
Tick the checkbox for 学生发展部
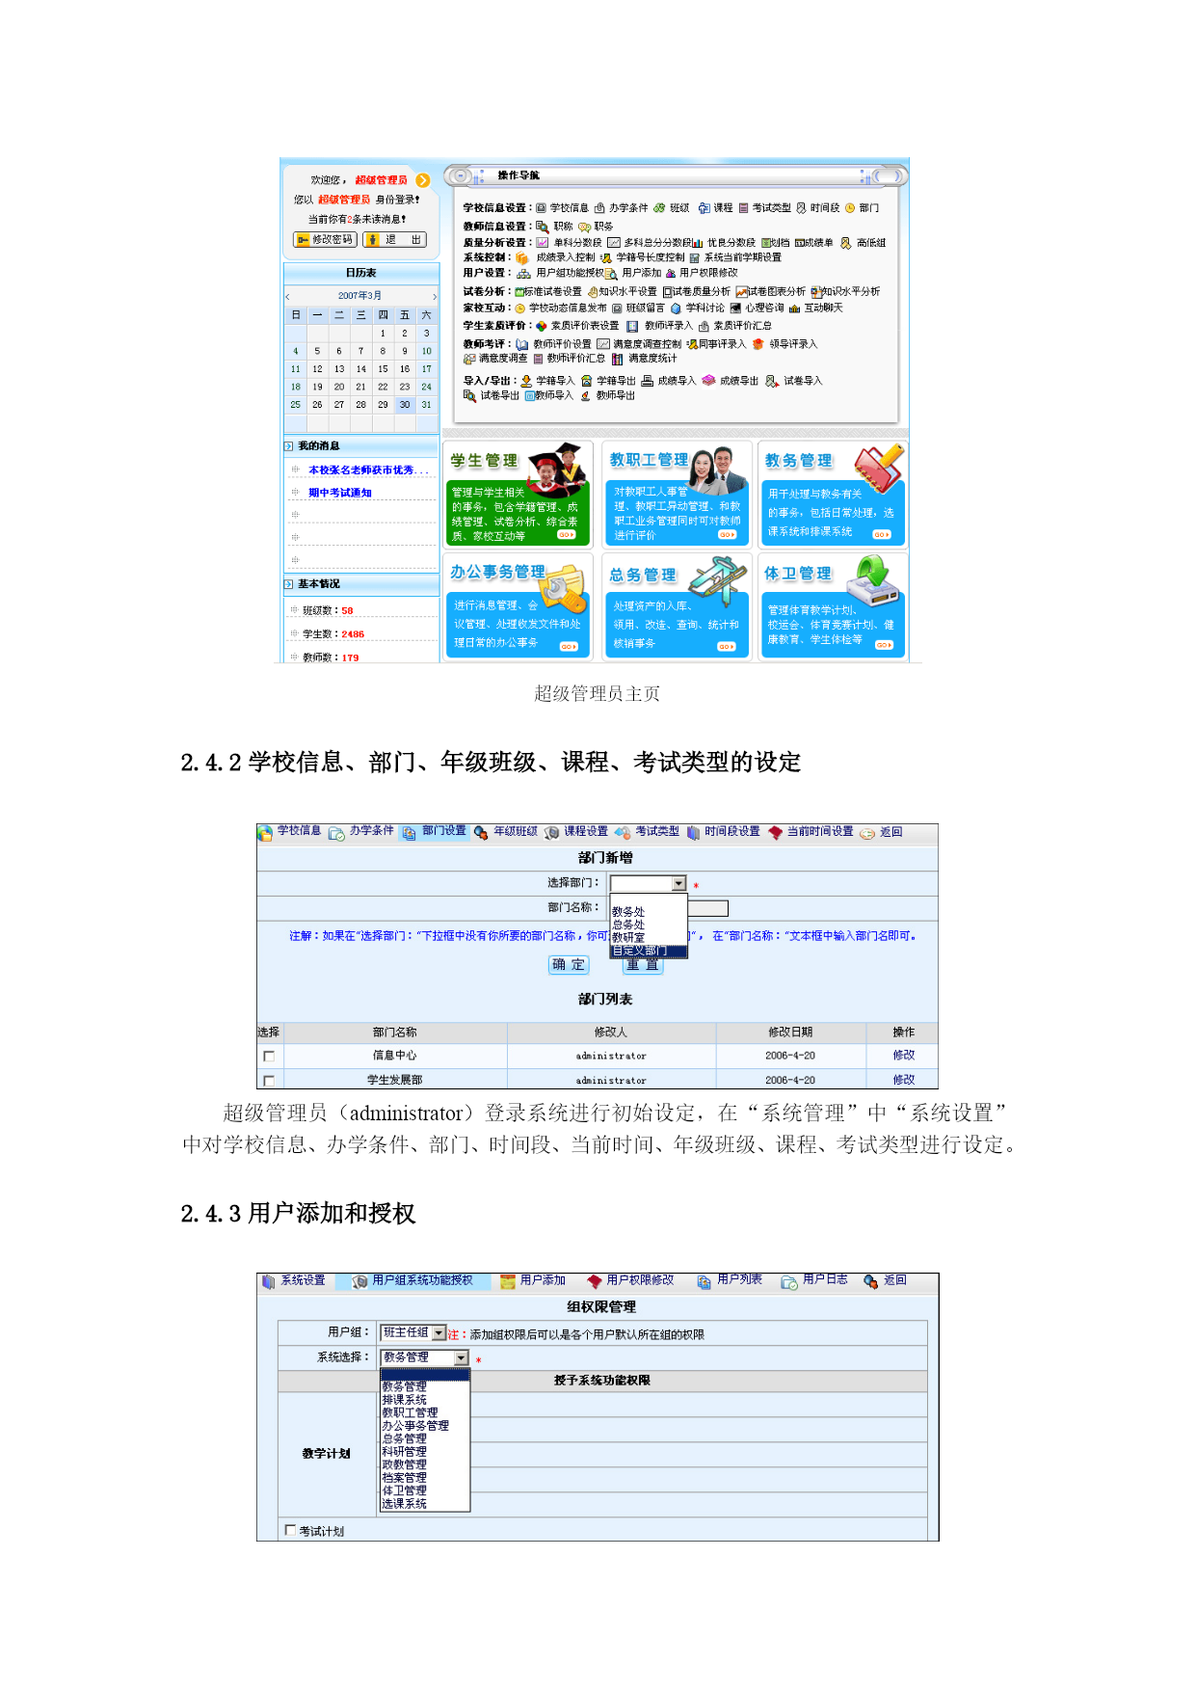click(x=269, y=1081)
